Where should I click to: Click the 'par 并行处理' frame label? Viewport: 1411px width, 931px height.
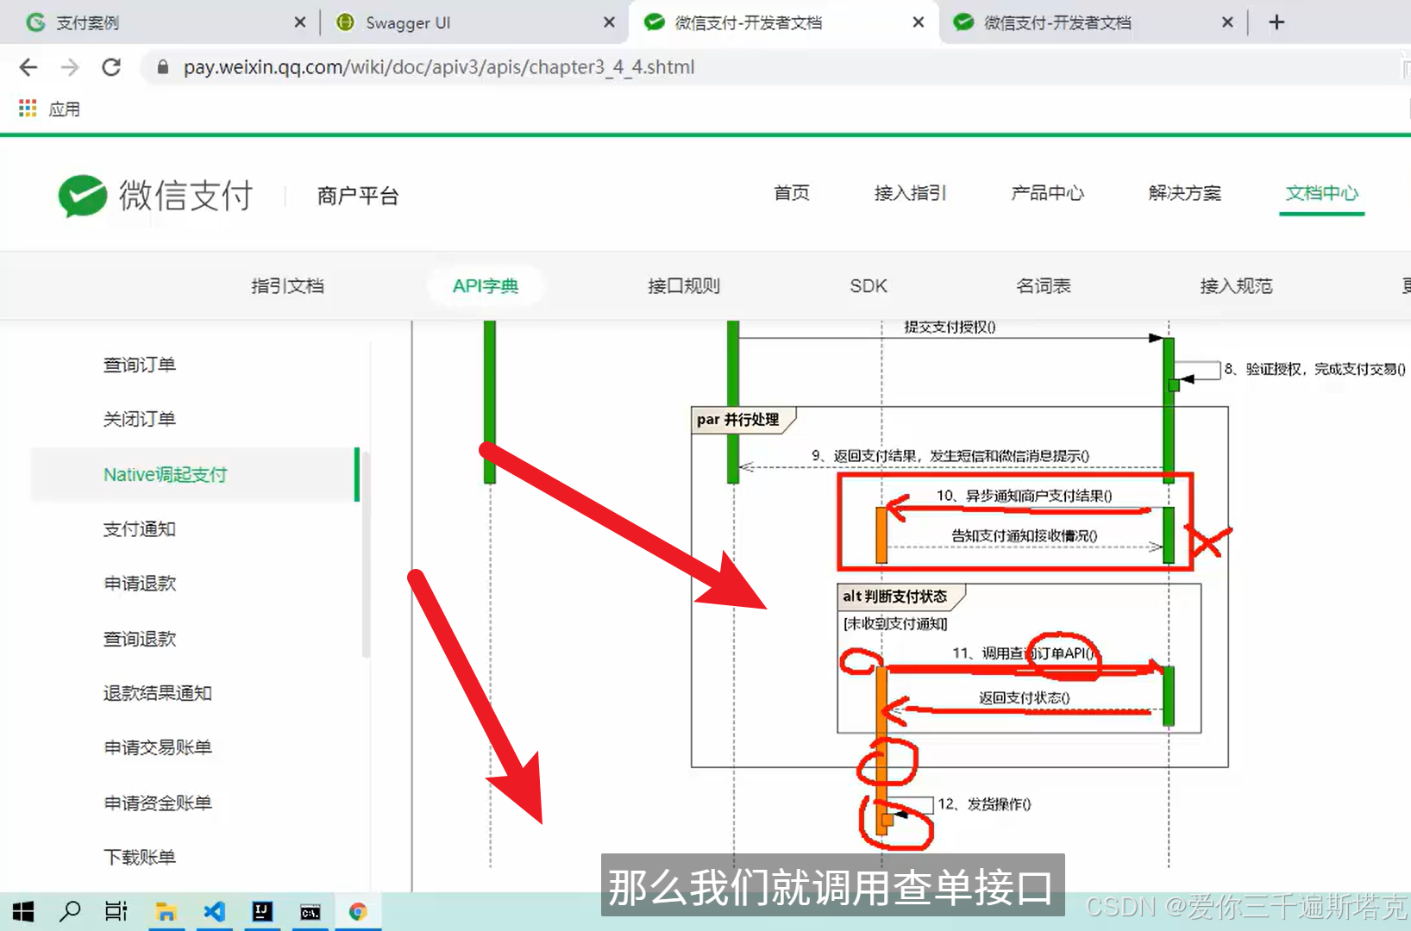point(738,420)
